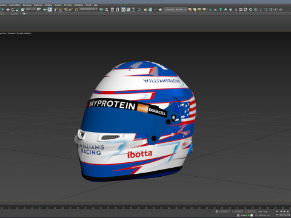Click the bottom-right status input field

pyautogui.click(x=285, y=215)
